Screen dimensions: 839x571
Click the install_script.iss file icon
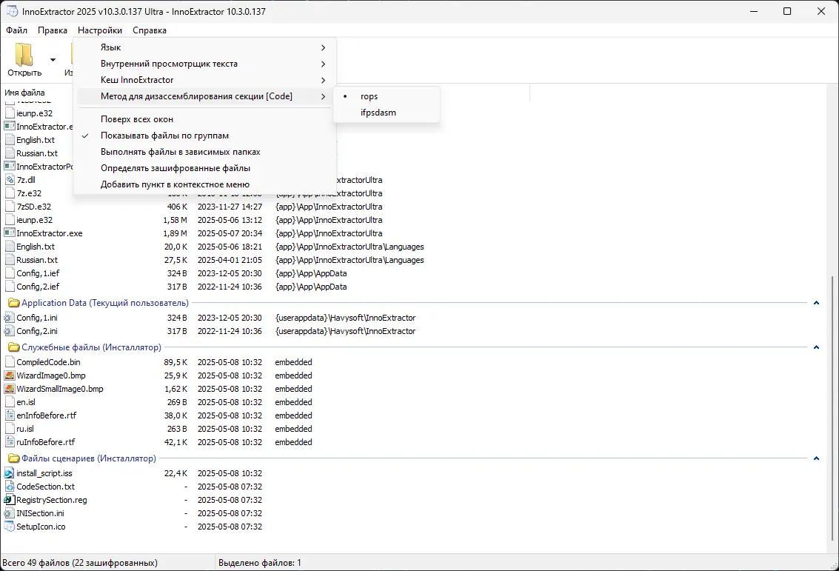point(9,473)
